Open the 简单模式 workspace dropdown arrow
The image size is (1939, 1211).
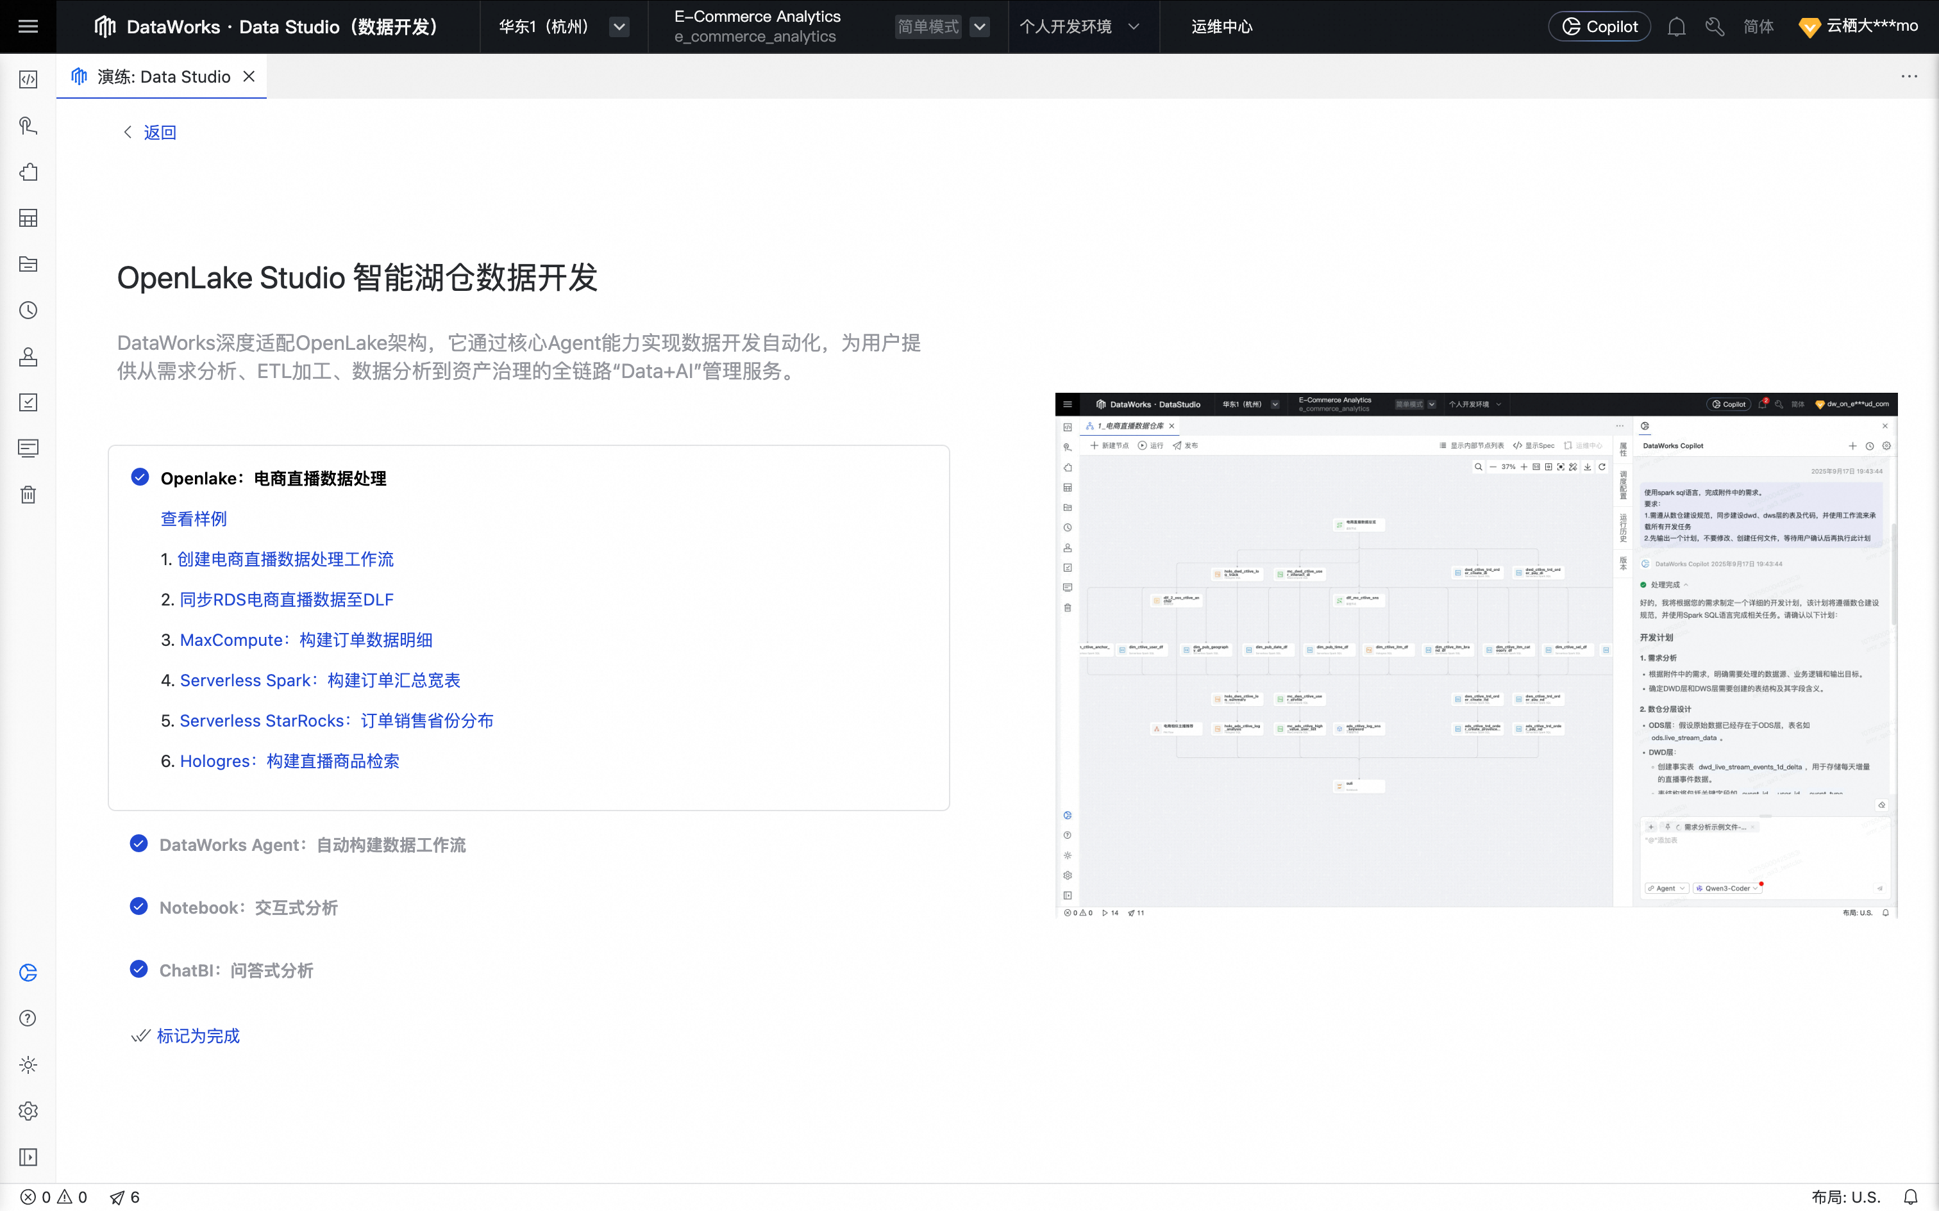point(979,27)
